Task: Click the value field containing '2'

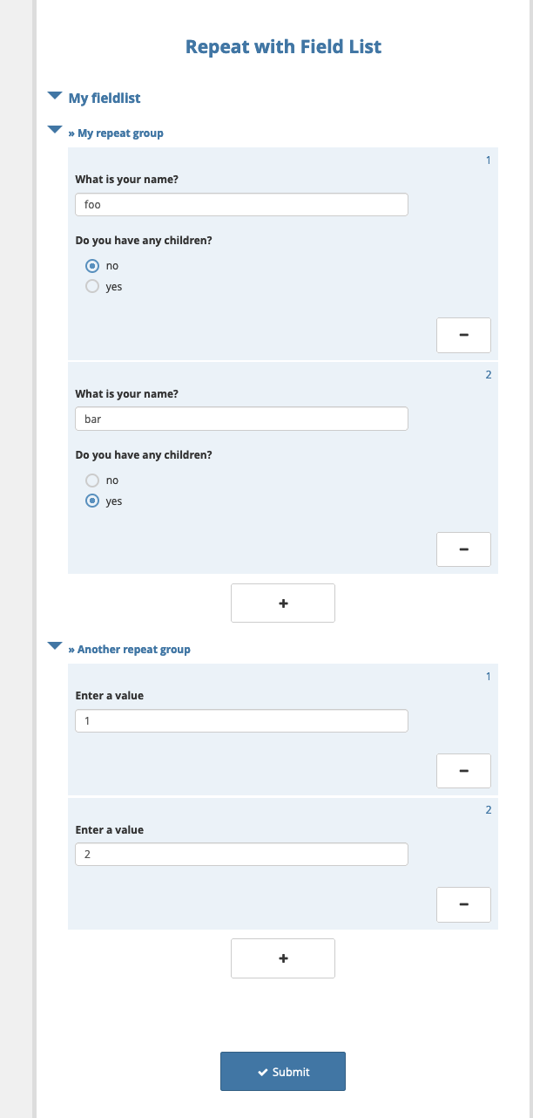Action: click(241, 855)
